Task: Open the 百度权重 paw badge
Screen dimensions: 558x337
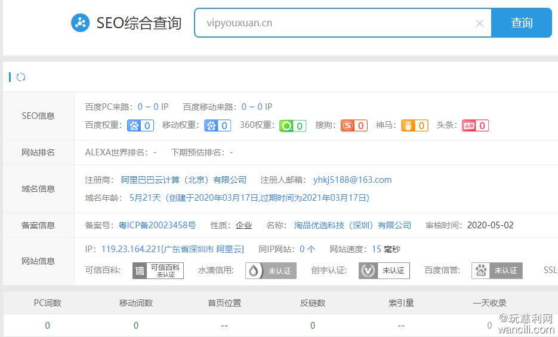Action: pyautogui.click(x=141, y=125)
